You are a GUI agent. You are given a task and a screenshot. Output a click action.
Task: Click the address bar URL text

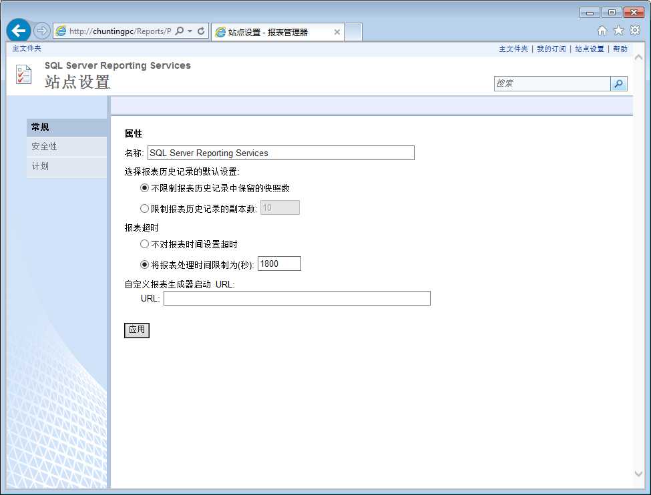[x=120, y=31]
